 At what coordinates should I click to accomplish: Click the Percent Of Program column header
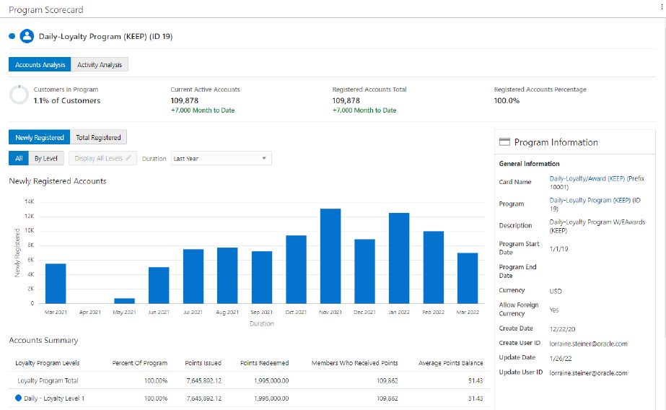click(x=140, y=363)
